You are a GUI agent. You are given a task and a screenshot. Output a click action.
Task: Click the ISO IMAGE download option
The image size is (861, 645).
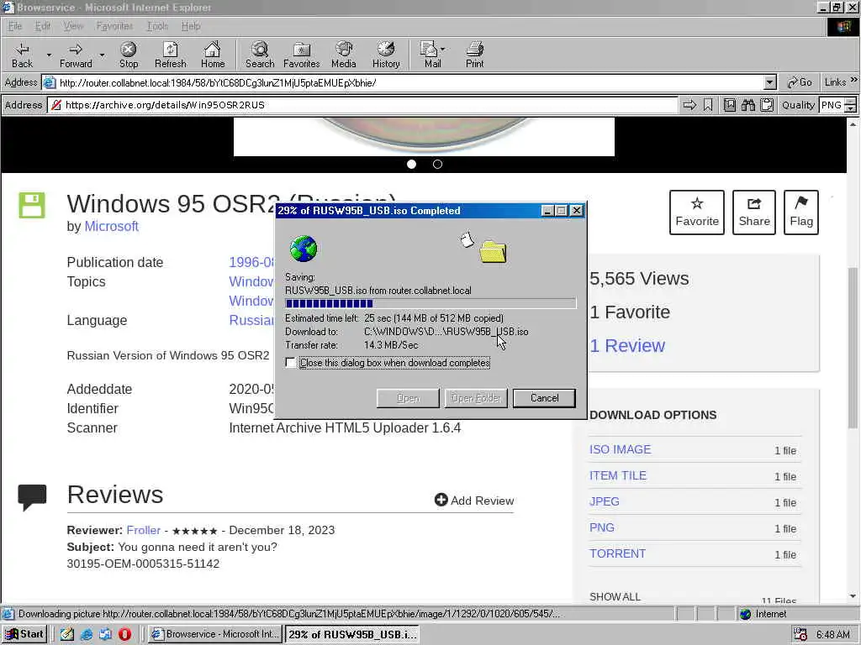tap(620, 449)
